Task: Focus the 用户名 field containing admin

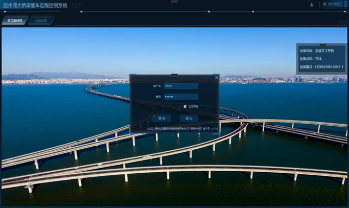Action: tap(180, 86)
